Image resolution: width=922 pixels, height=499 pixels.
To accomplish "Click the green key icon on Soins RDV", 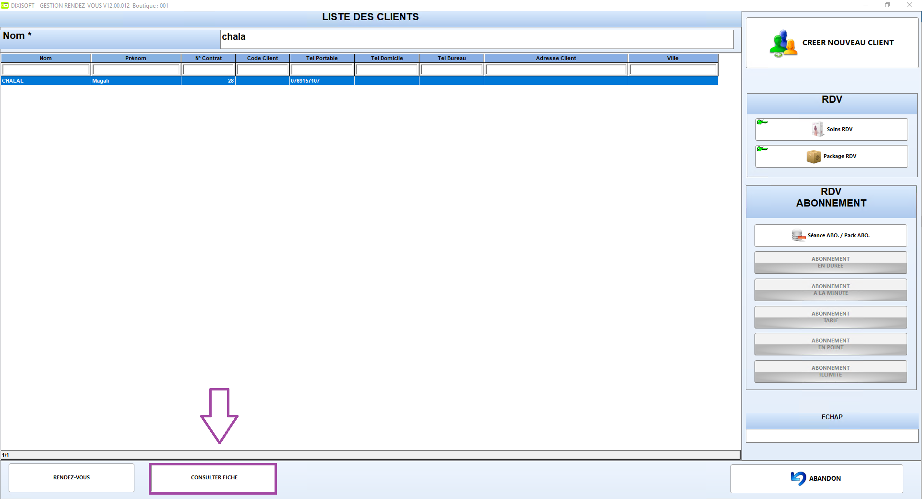I will 762,122.
